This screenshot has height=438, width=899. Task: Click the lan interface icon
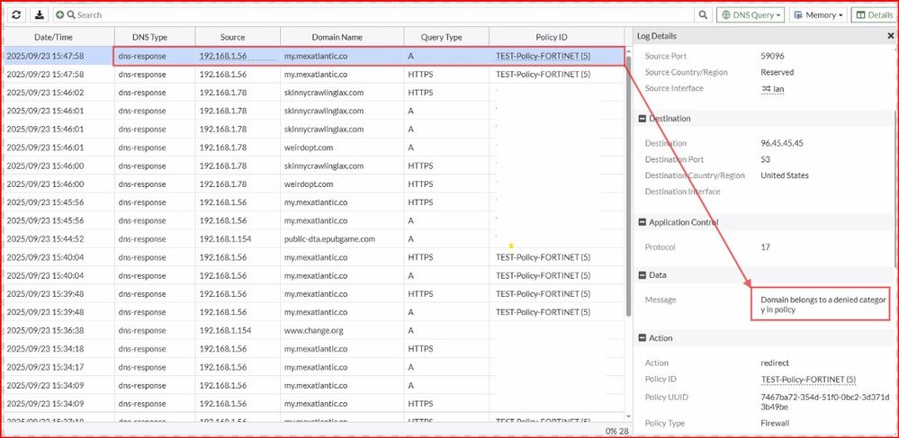pos(766,89)
